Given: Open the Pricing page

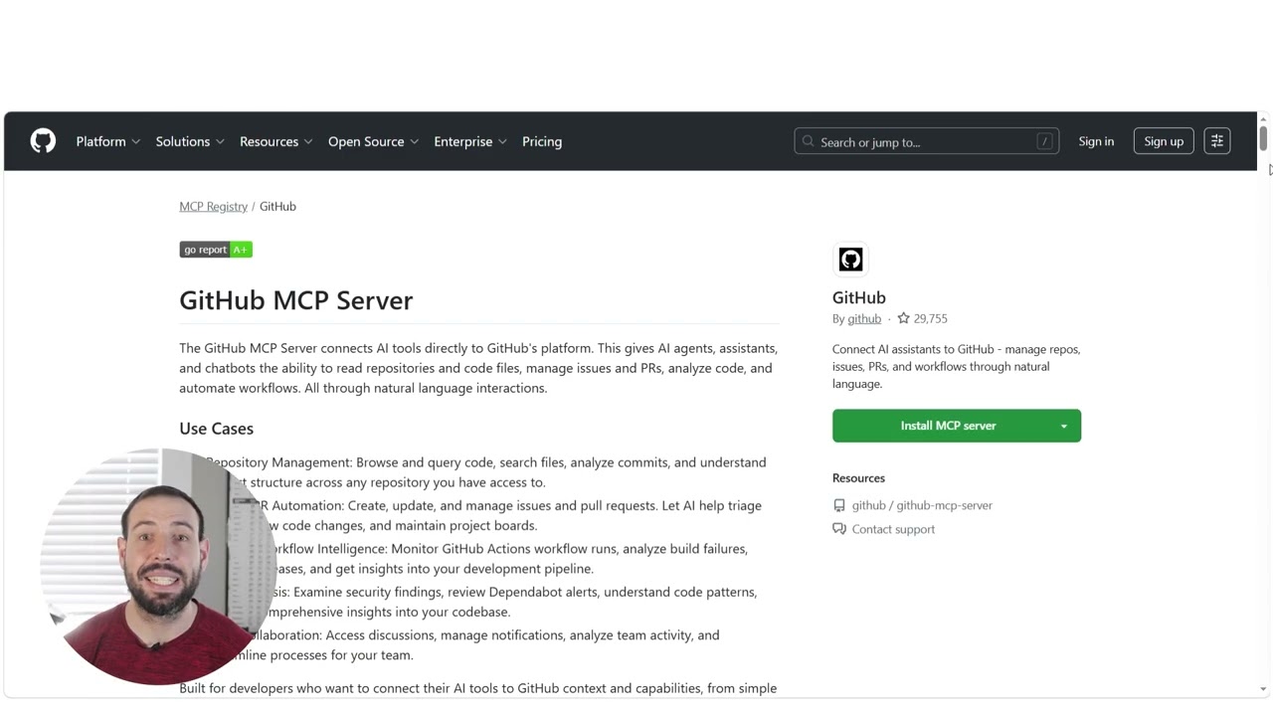Looking at the screenshot, I should pos(542,141).
